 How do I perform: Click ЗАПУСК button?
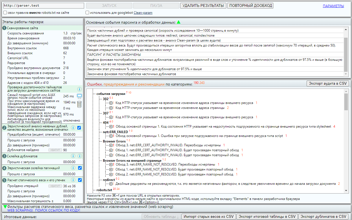click(109, 5)
